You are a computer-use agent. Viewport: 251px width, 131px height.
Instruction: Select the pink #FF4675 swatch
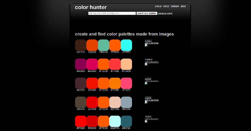(126, 83)
